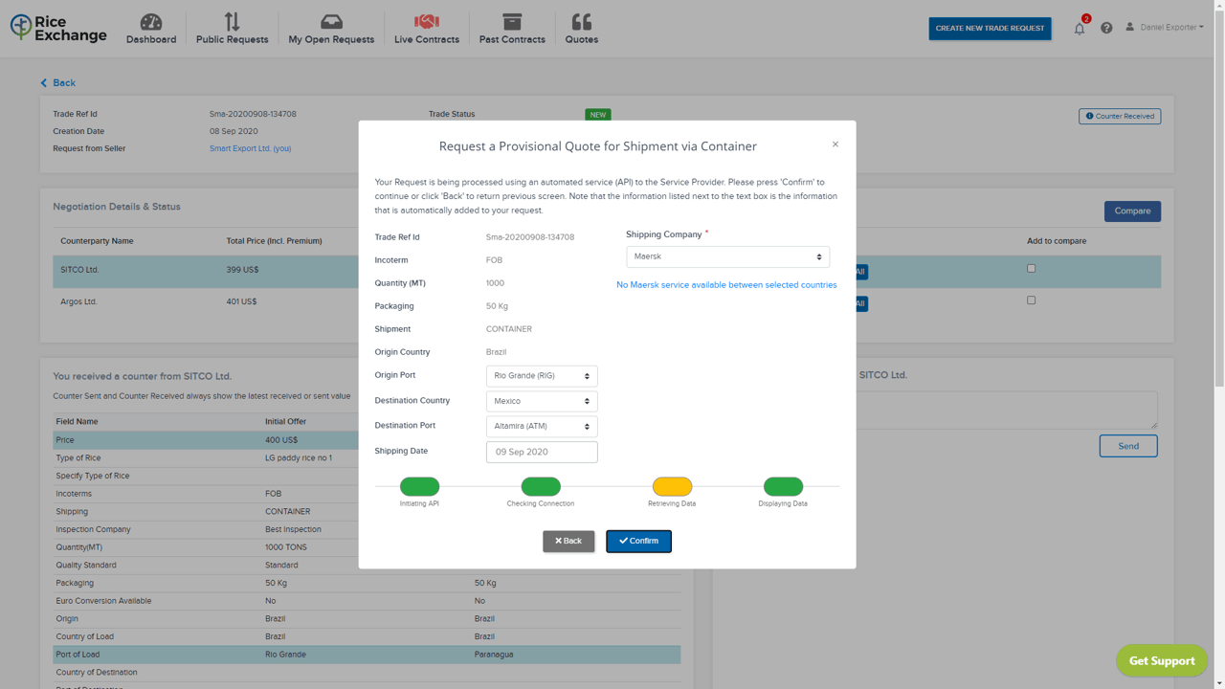Screen dimensions: 1225x689
Task: Click the Type of Rice row
Action: pos(367,458)
